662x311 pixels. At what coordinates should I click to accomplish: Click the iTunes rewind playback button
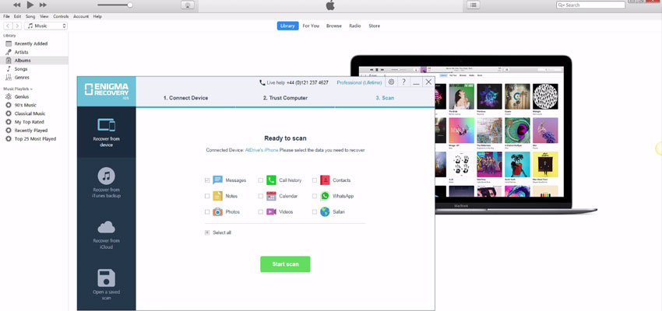pos(17,5)
